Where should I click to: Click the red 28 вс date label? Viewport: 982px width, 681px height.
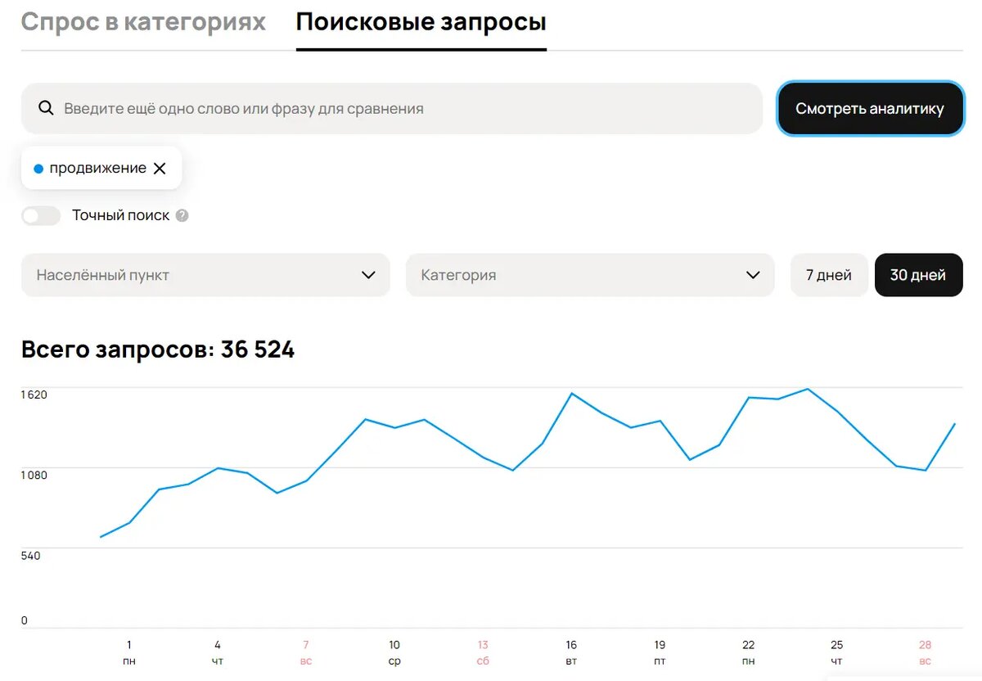point(925,652)
